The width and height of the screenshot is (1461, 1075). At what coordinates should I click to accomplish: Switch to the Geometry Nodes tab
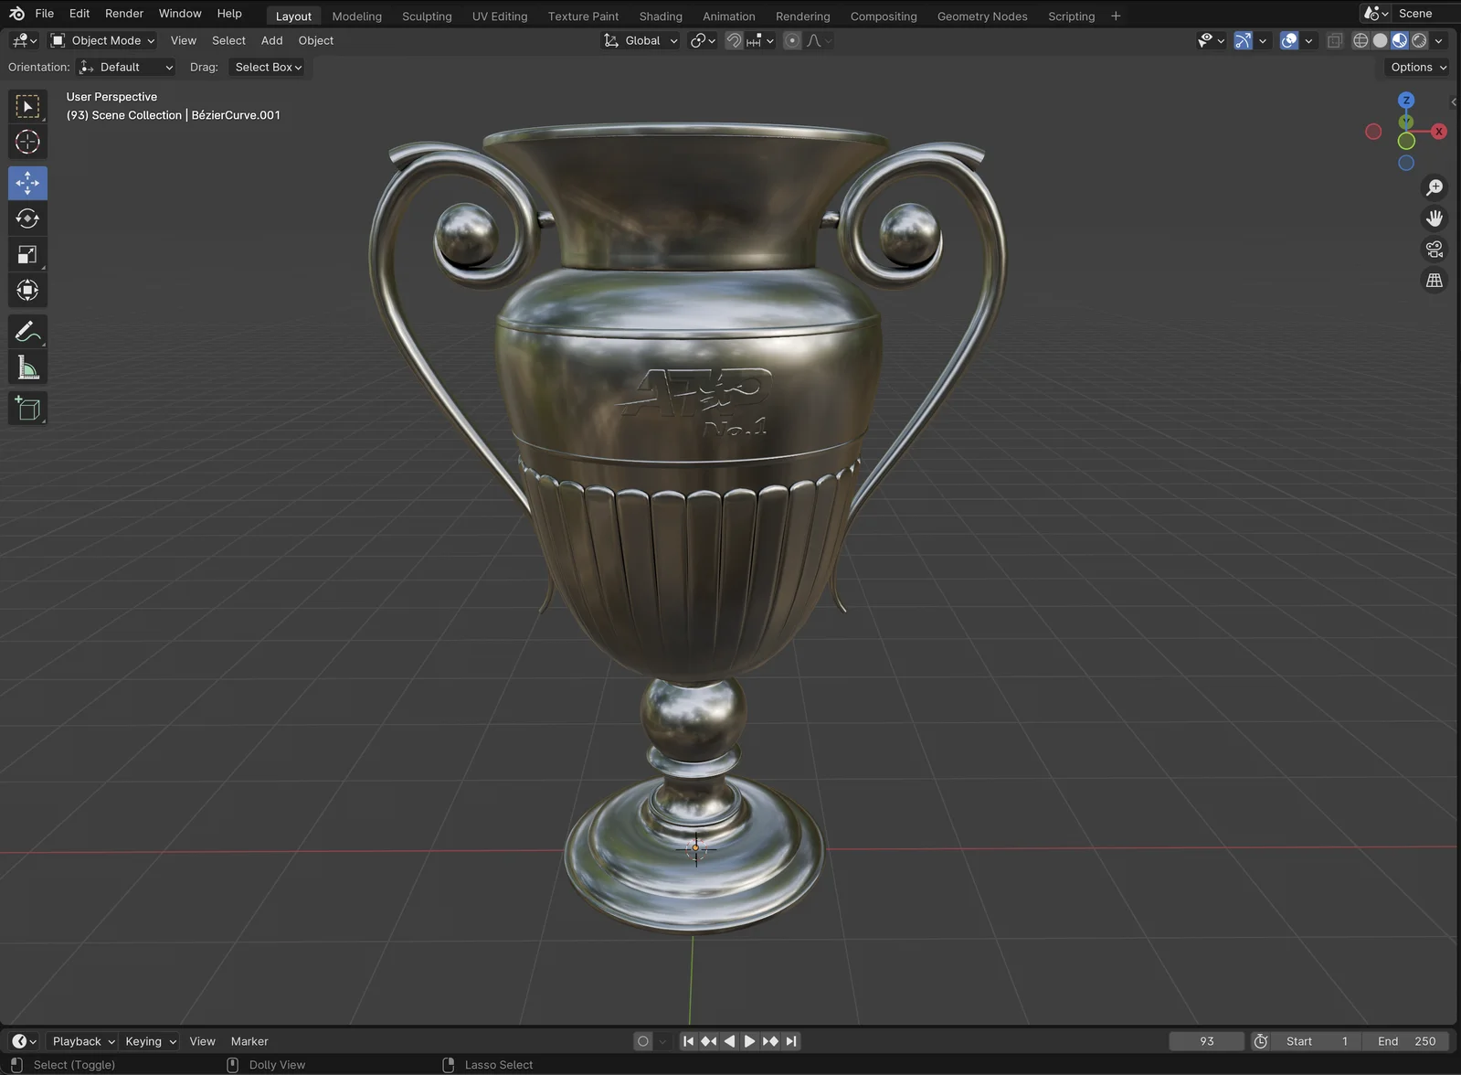click(982, 16)
